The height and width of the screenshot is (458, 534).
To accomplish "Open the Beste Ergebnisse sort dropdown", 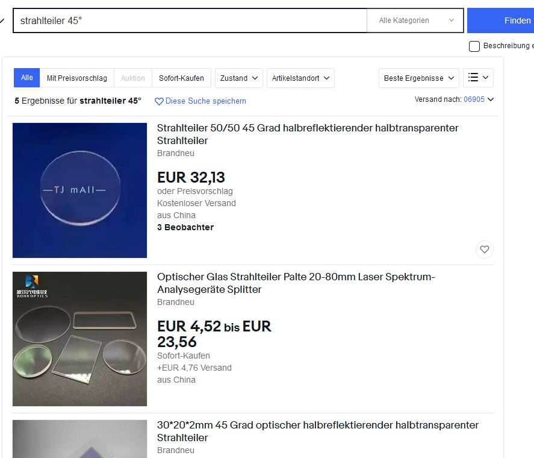I will click(x=419, y=78).
